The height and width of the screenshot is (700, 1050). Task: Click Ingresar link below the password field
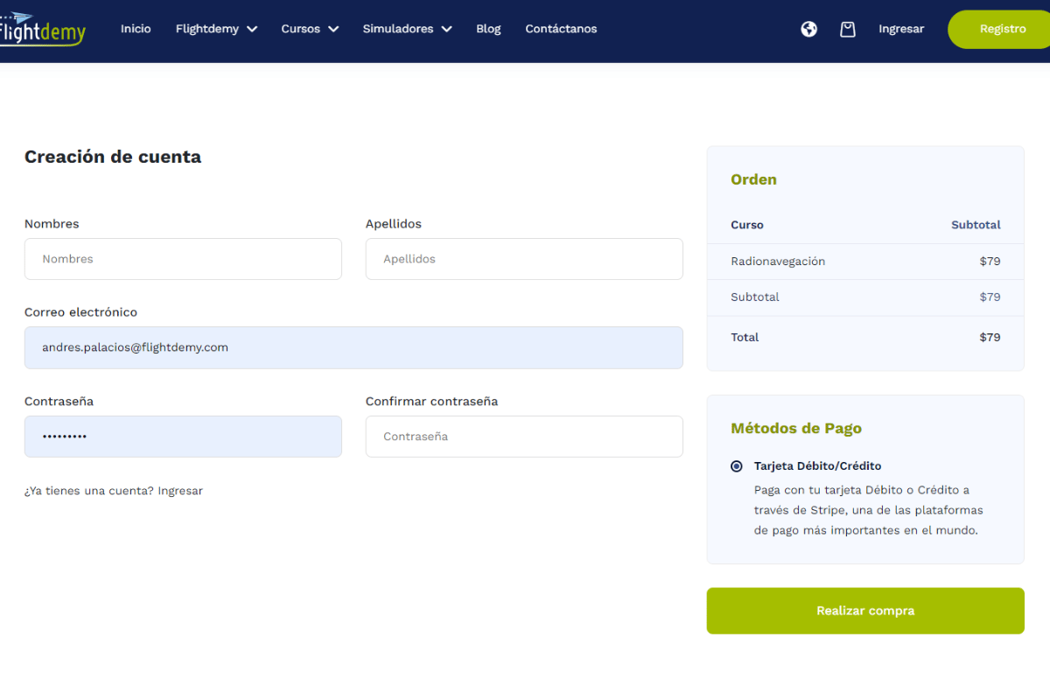(x=180, y=491)
